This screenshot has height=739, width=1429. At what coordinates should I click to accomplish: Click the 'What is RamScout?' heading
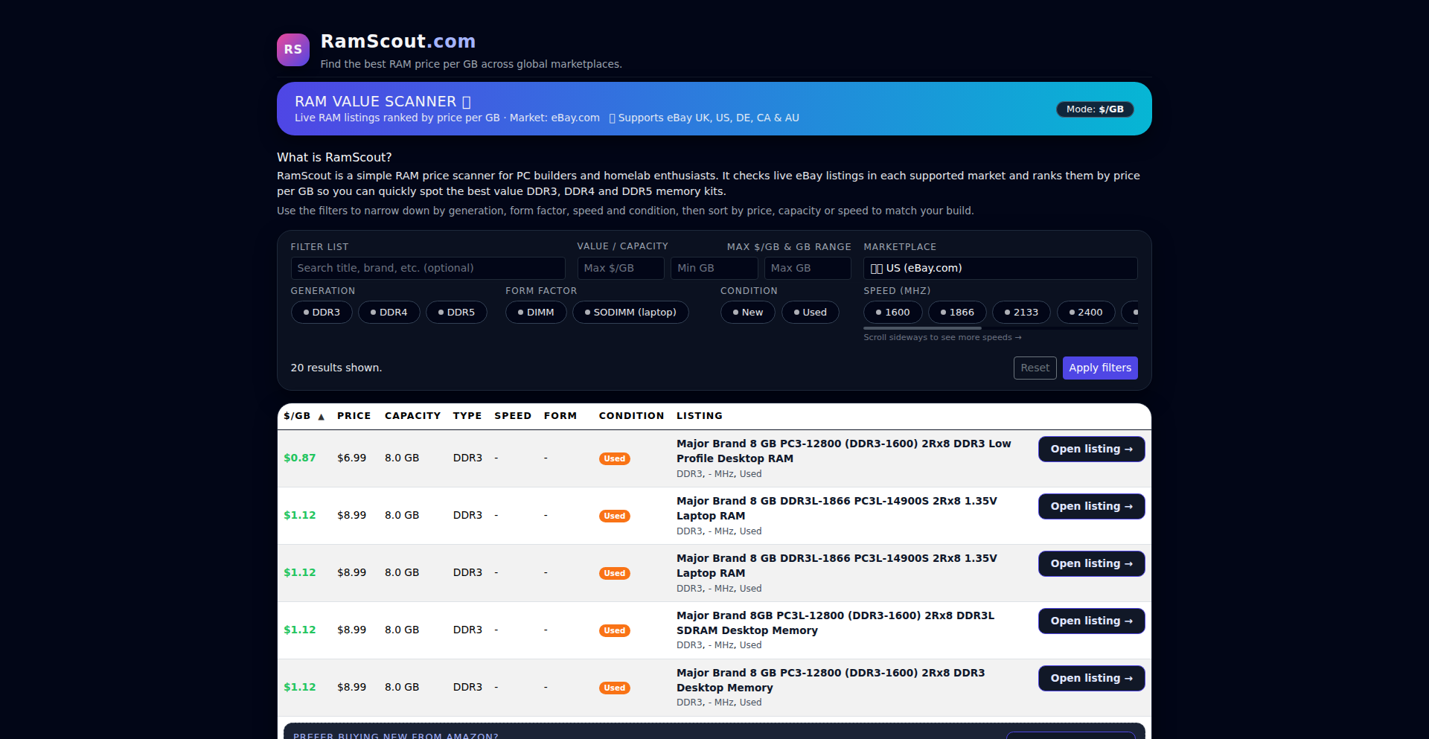(334, 158)
